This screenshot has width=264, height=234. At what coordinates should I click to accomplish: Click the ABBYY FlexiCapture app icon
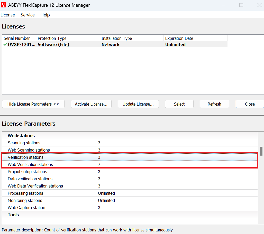coord(3,5)
